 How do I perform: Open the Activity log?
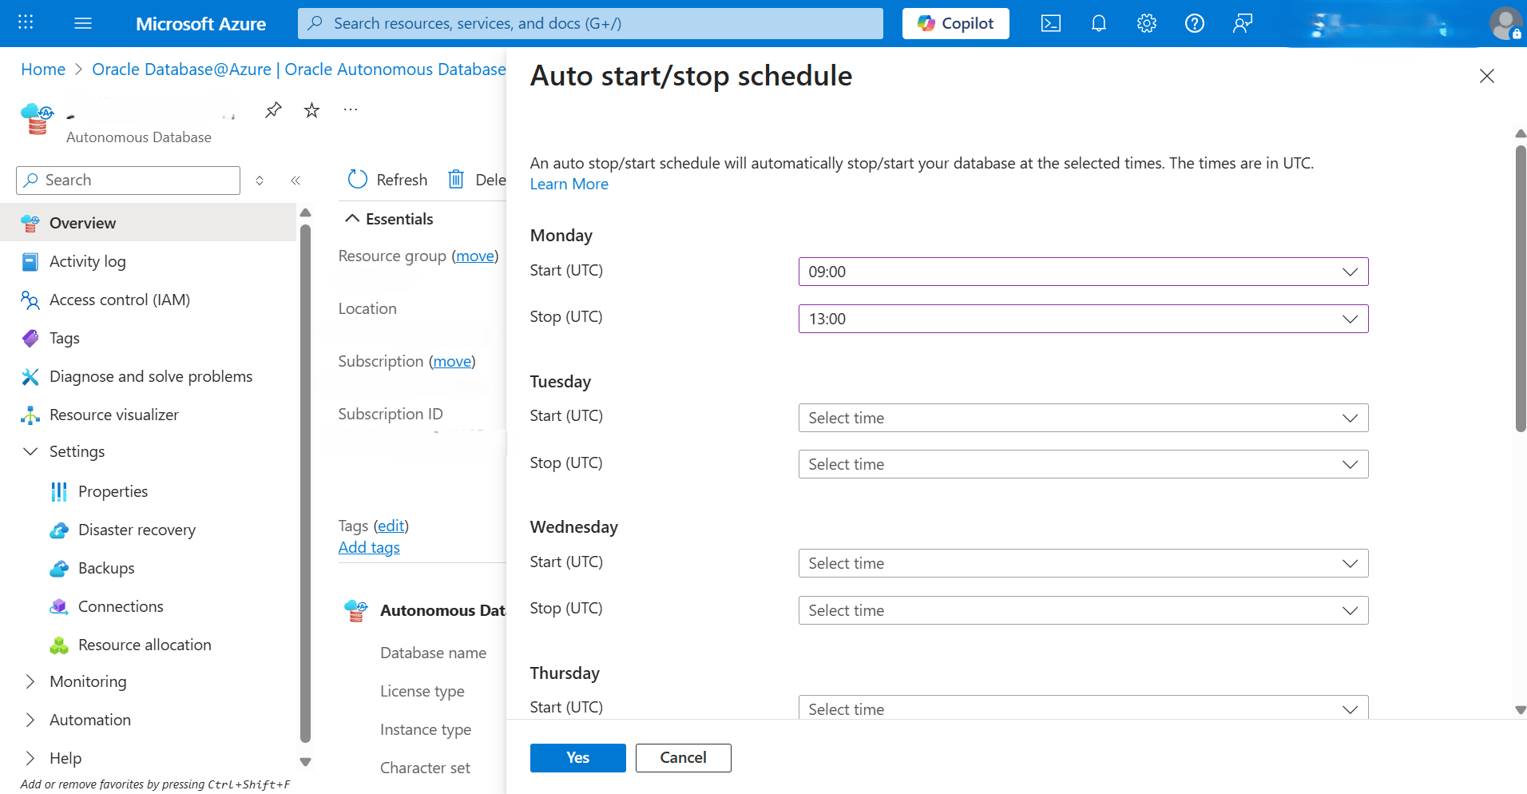88,261
